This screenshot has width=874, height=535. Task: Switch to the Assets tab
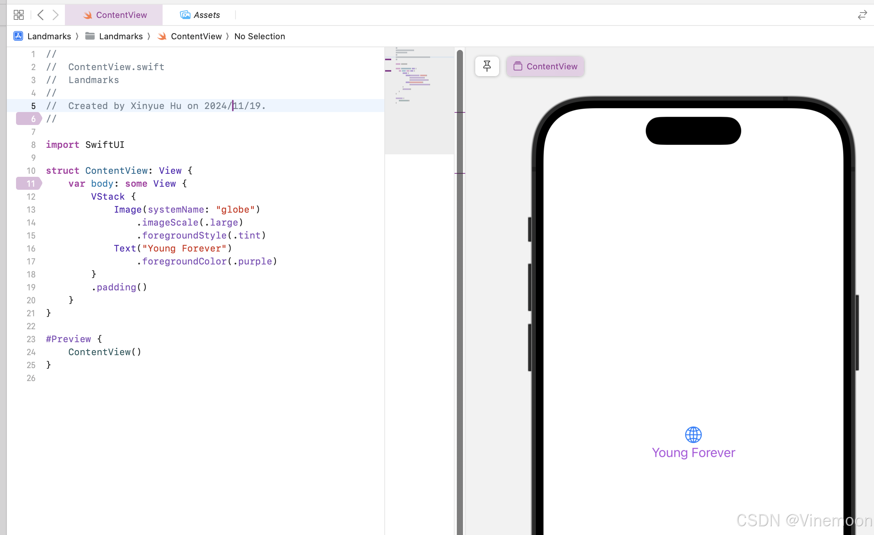tap(200, 15)
